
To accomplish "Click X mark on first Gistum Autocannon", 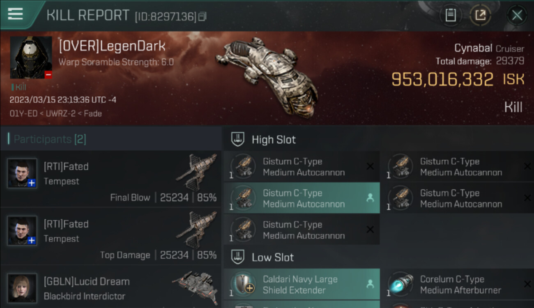I will 370,166.
